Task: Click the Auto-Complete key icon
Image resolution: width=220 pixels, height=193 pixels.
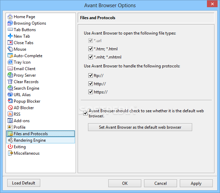Action: (x=10, y=56)
